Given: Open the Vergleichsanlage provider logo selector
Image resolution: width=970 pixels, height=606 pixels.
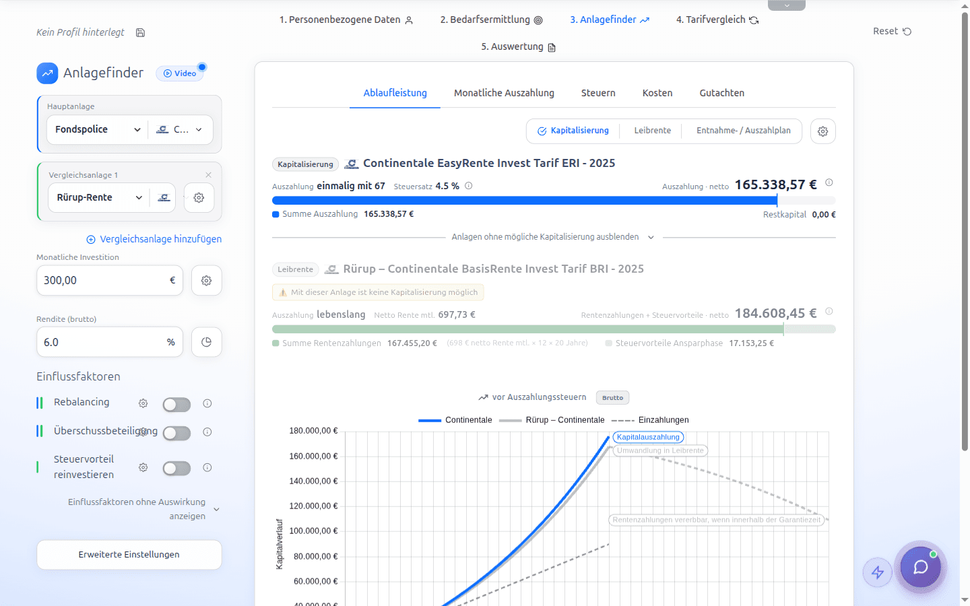Looking at the screenshot, I should tap(164, 198).
